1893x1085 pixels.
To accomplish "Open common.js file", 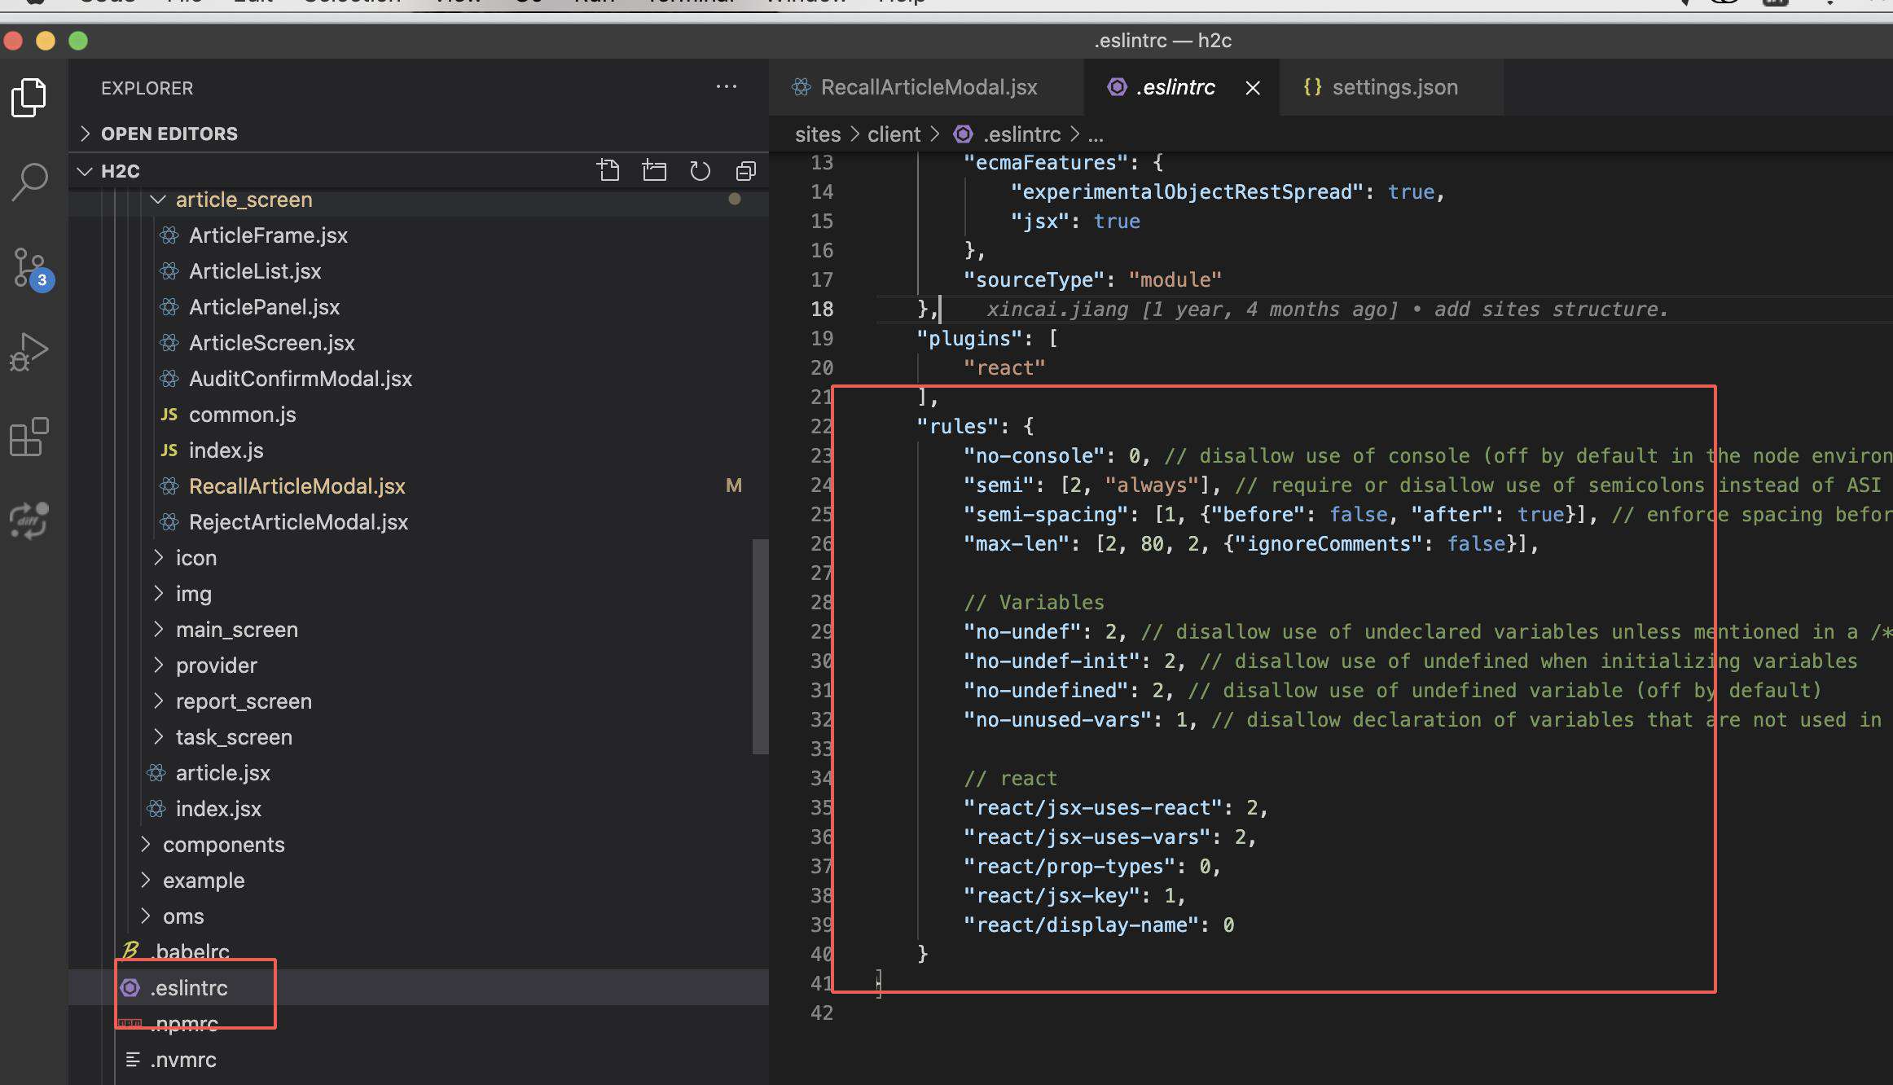I will click(x=242, y=415).
